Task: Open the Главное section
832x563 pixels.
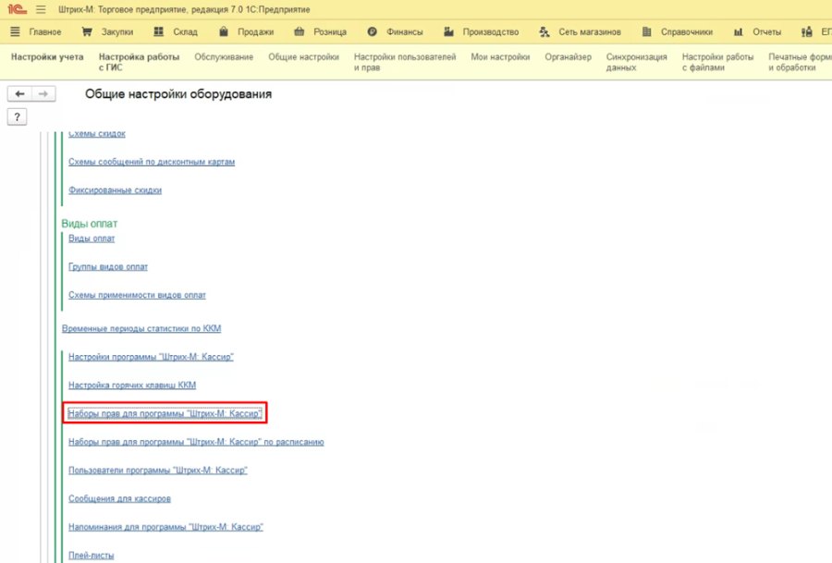Action: (45, 31)
